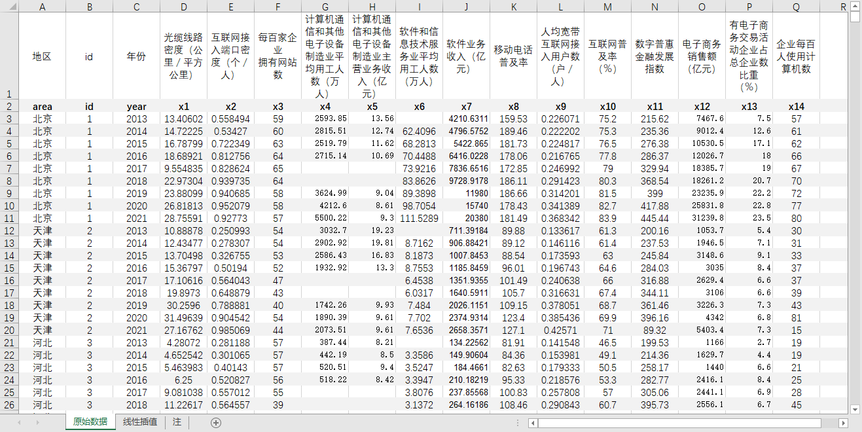Click the vertical scrollbar thumb
Viewport: 862px width, 432px height.
coord(855,16)
